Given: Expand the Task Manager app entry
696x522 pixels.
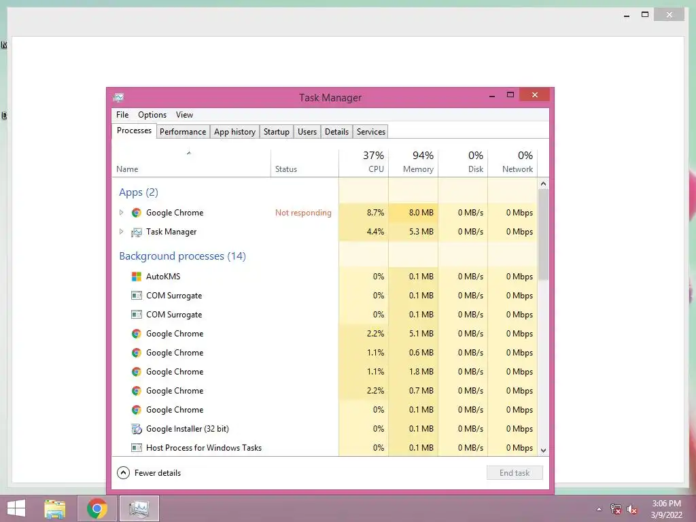Looking at the screenshot, I should 121,232.
